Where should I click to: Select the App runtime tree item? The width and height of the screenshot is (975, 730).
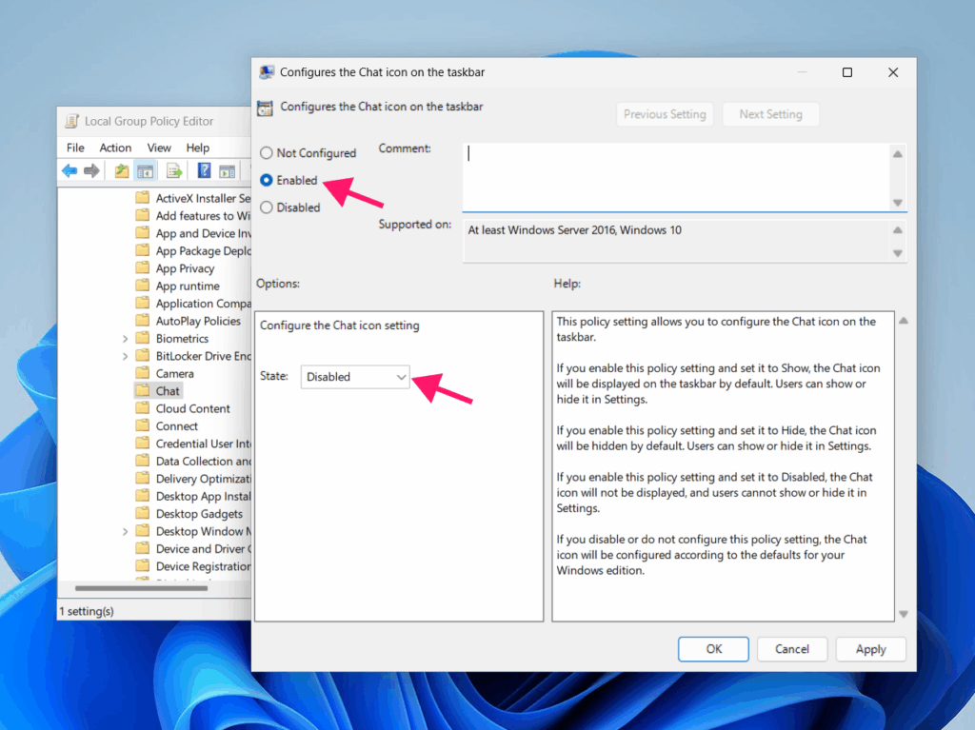[x=188, y=286]
